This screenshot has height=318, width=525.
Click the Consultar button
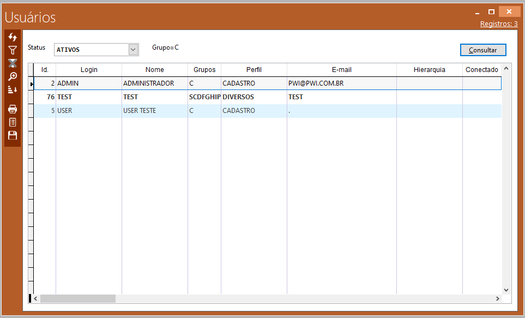click(x=483, y=50)
